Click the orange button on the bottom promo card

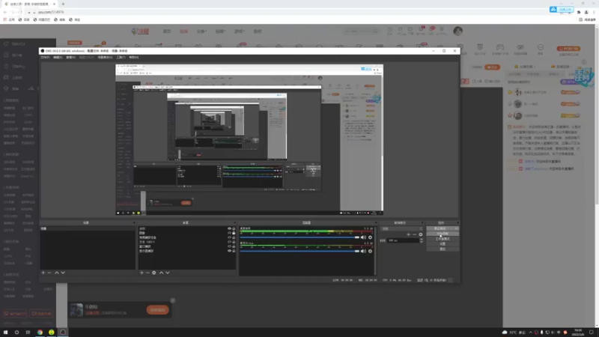point(157,310)
